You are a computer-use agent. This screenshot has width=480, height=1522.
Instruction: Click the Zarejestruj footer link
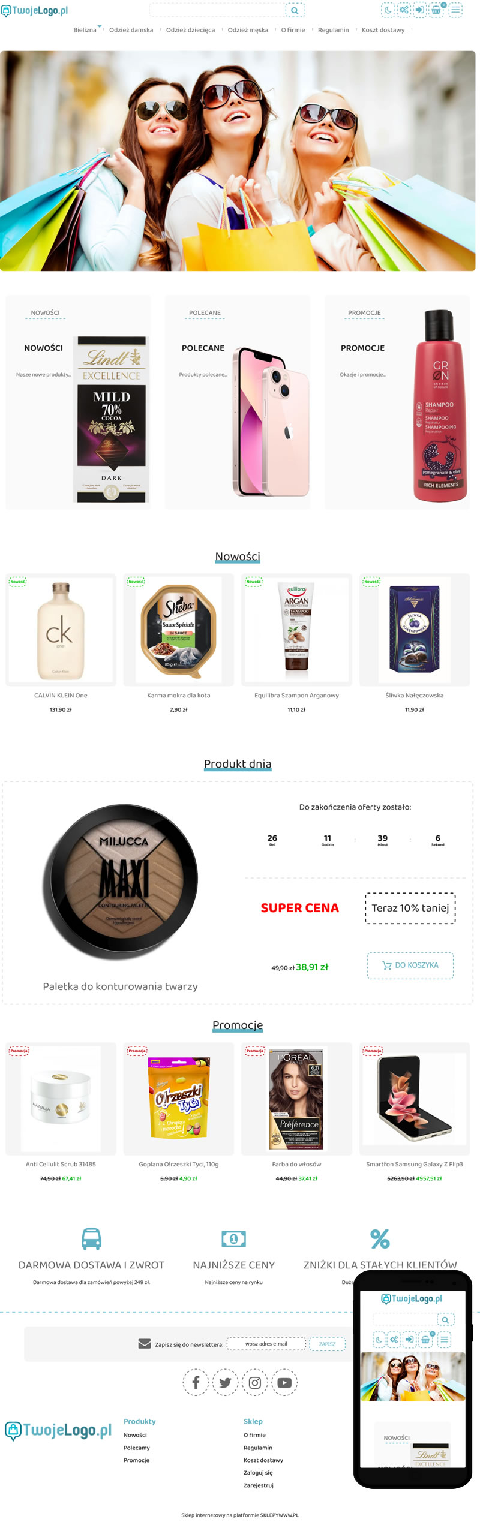(x=259, y=1485)
